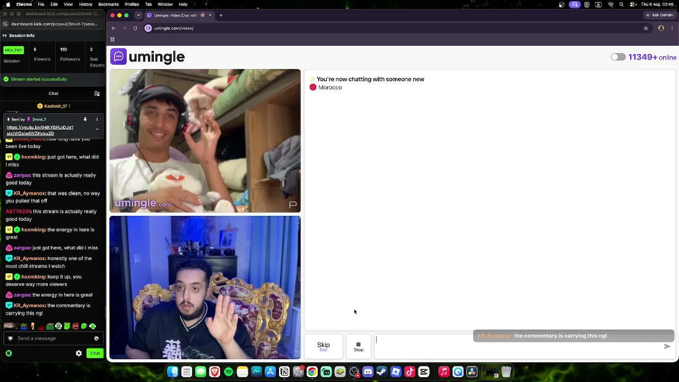Unpin the pinned message with the pin icon
Image resolution: width=679 pixels, height=382 pixels.
pyautogui.click(x=85, y=119)
